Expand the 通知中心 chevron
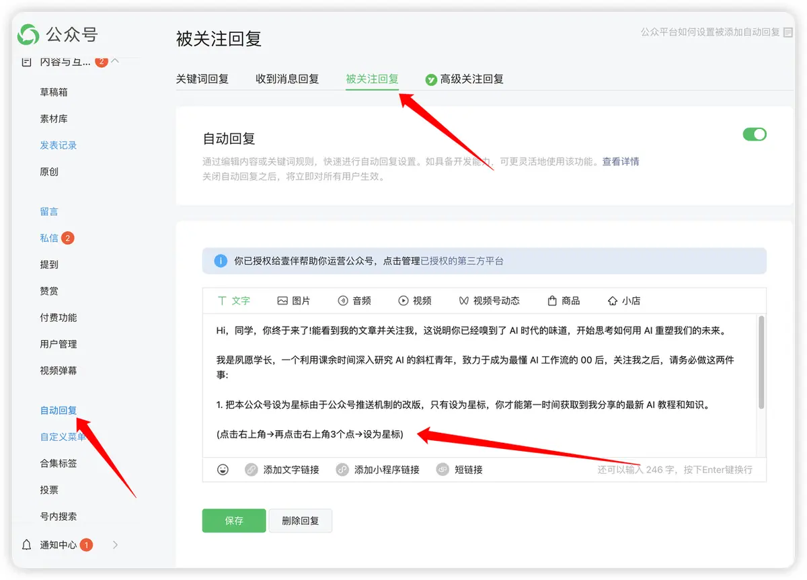Viewport: 807px width, 580px height. pyautogui.click(x=115, y=545)
